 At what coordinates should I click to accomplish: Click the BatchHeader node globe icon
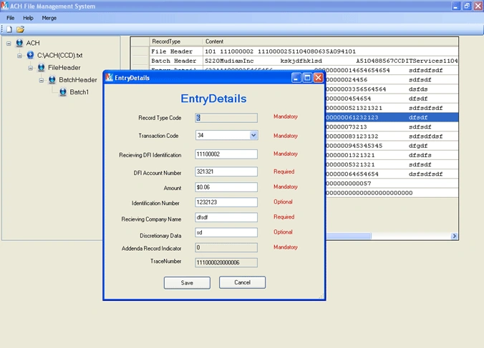coord(52,80)
